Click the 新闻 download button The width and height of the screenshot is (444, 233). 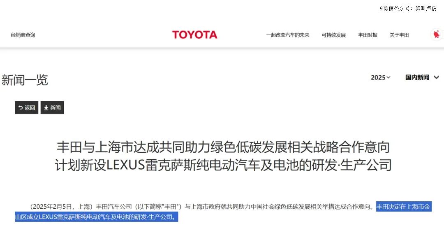pos(52,108)
